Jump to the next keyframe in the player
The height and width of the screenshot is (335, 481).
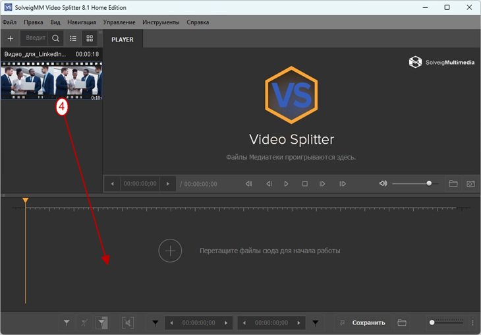[343, 183]
